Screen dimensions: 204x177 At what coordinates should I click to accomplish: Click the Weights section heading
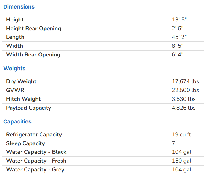click(x=14, y=68)
